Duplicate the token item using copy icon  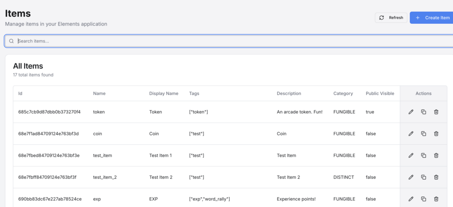pos(423,112)
